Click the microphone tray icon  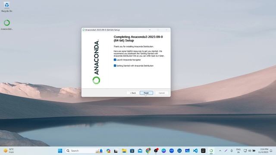pyautogui.click(x=232, y=151)
